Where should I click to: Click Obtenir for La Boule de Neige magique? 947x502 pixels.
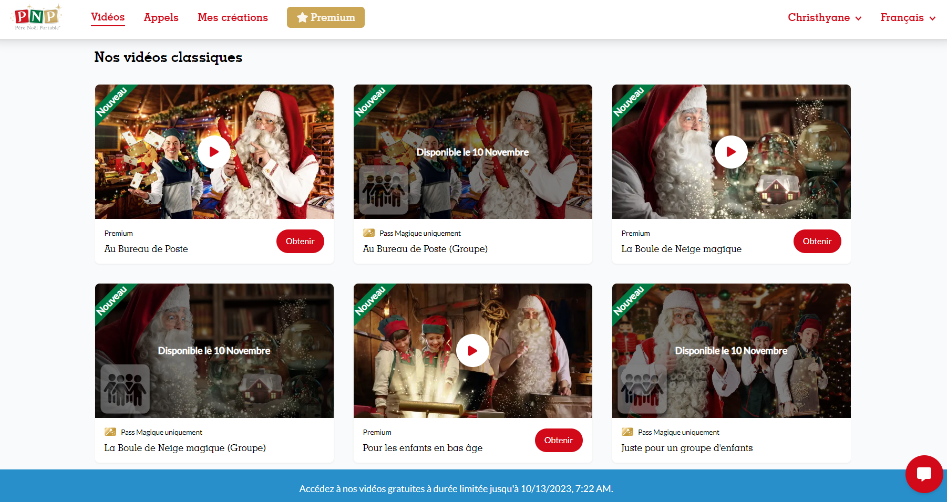[817, 241]
